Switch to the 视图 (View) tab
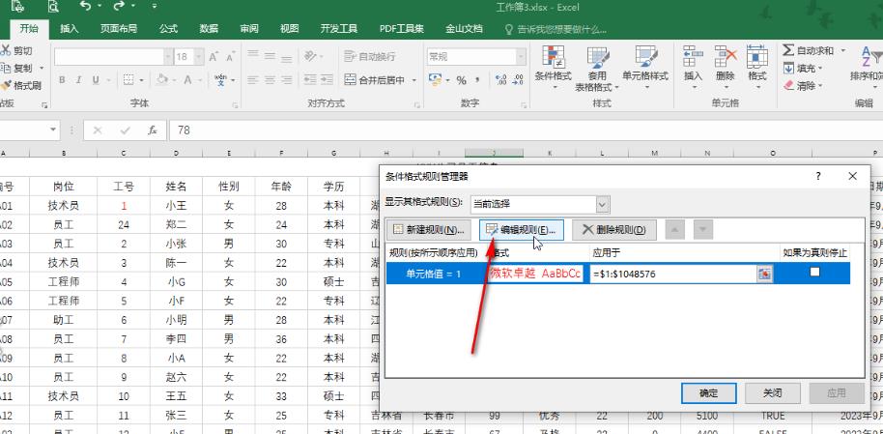Screen dimensions: 883x434 point(290,29)
